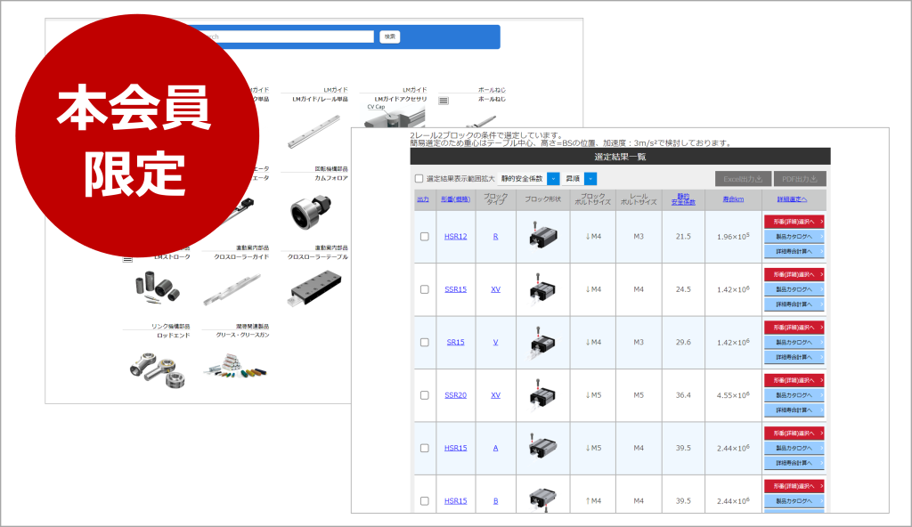Open the SSR20 model link
This screenshot has height=527, width=912.
click(x=455, y=395)
